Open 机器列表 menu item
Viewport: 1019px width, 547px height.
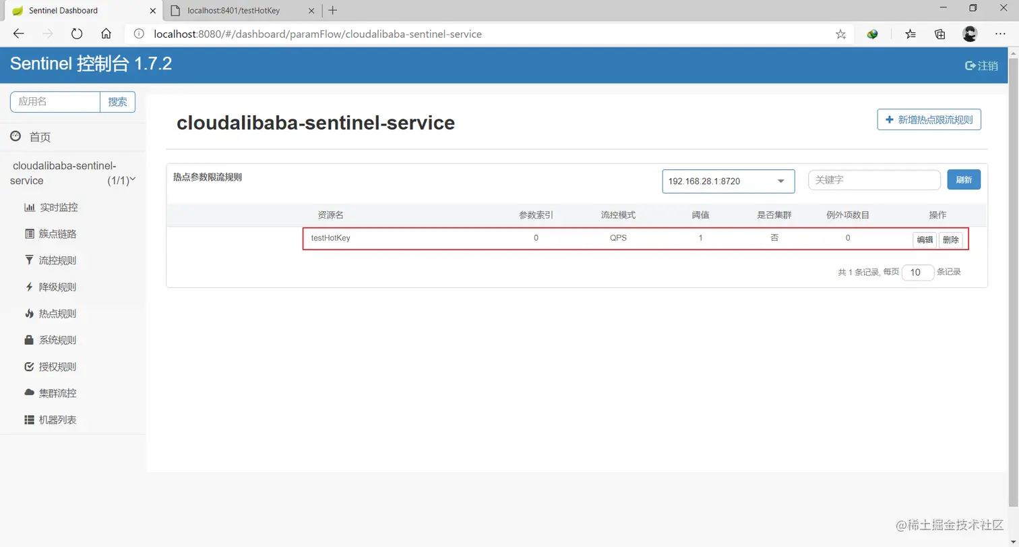pyautogui.click(x=51, y=420)
